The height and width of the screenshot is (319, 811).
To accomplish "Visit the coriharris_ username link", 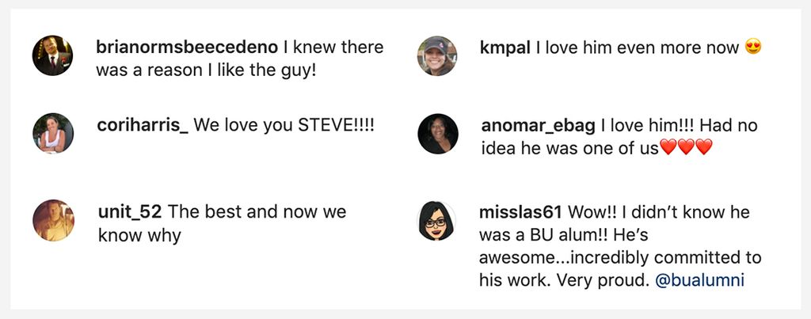I will point(143,126).
